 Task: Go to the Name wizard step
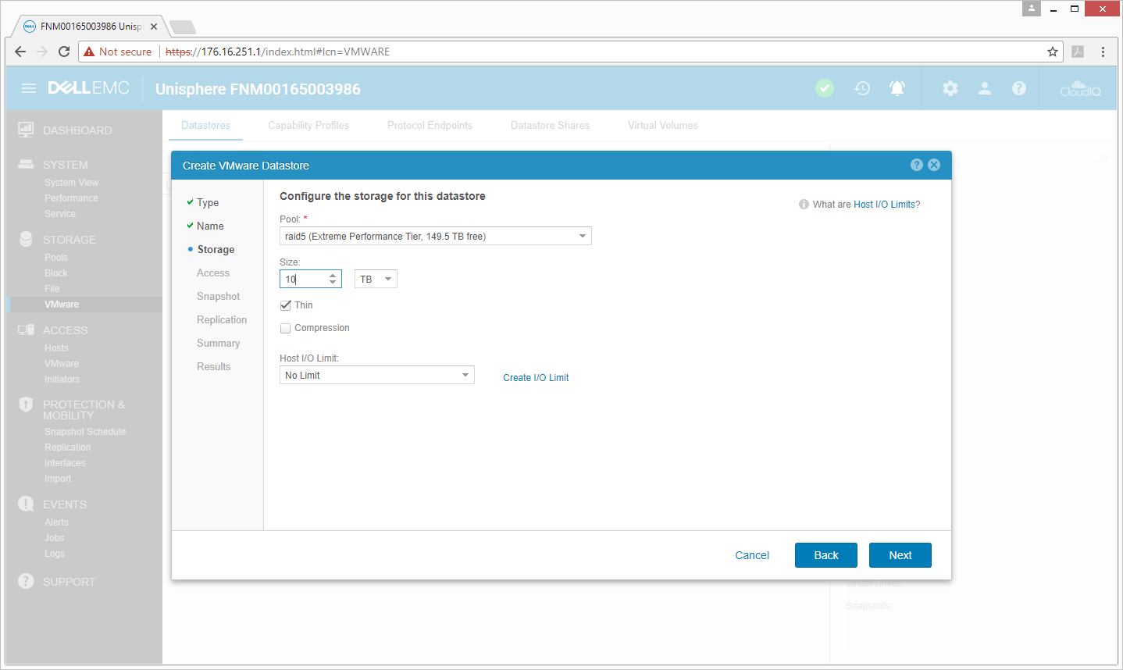click(x=210, y=226)
